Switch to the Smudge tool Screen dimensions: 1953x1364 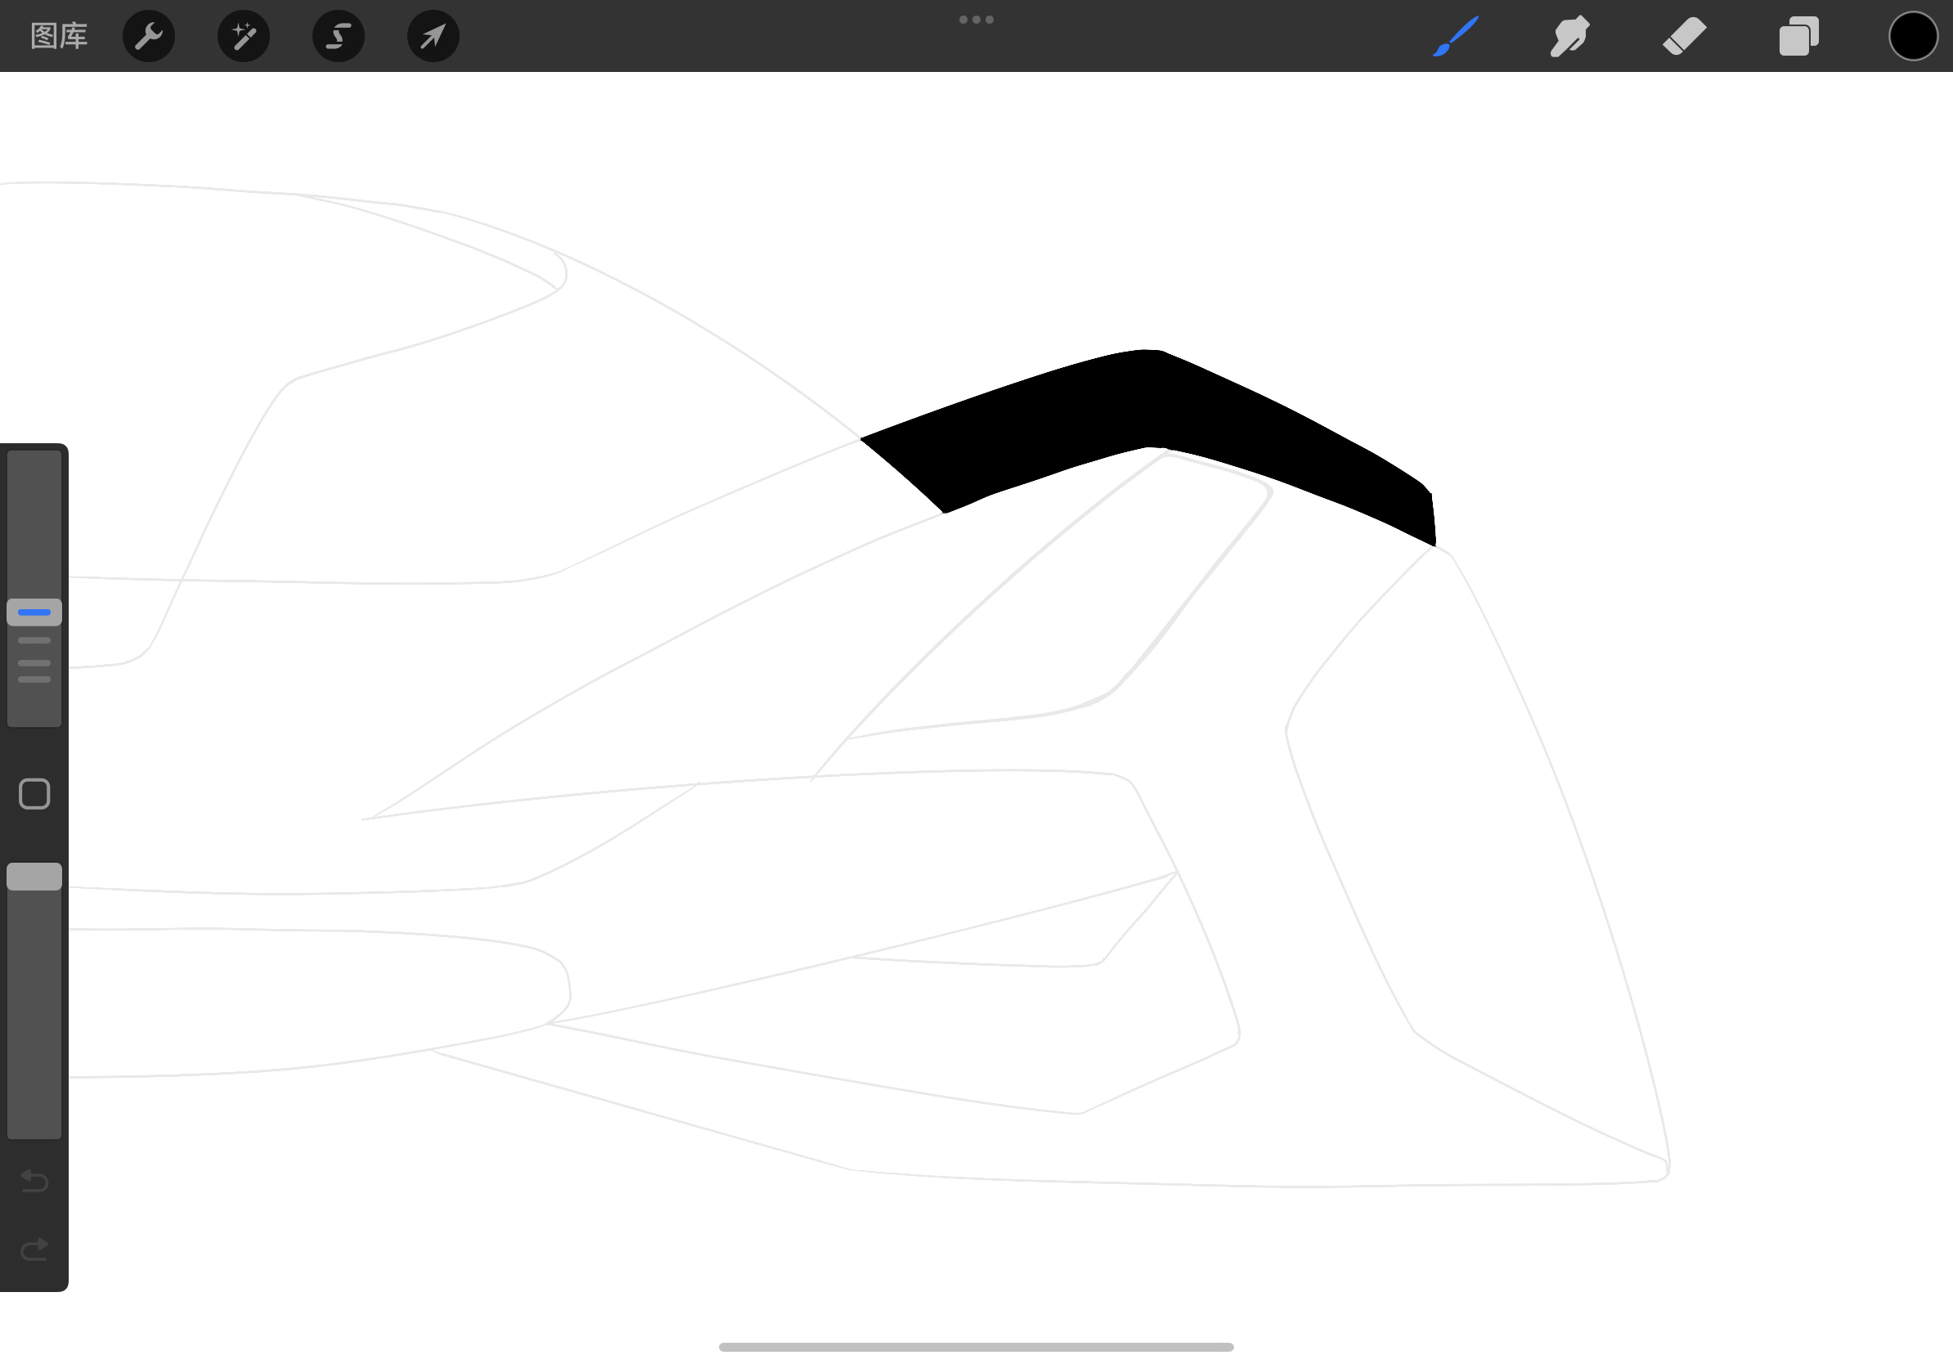[1569, 36]
